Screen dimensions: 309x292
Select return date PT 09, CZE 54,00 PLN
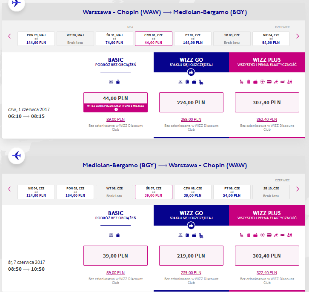[x=232, y=192]
